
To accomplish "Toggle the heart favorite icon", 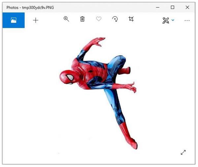I will pyautogui.click(x=99, y=19).
